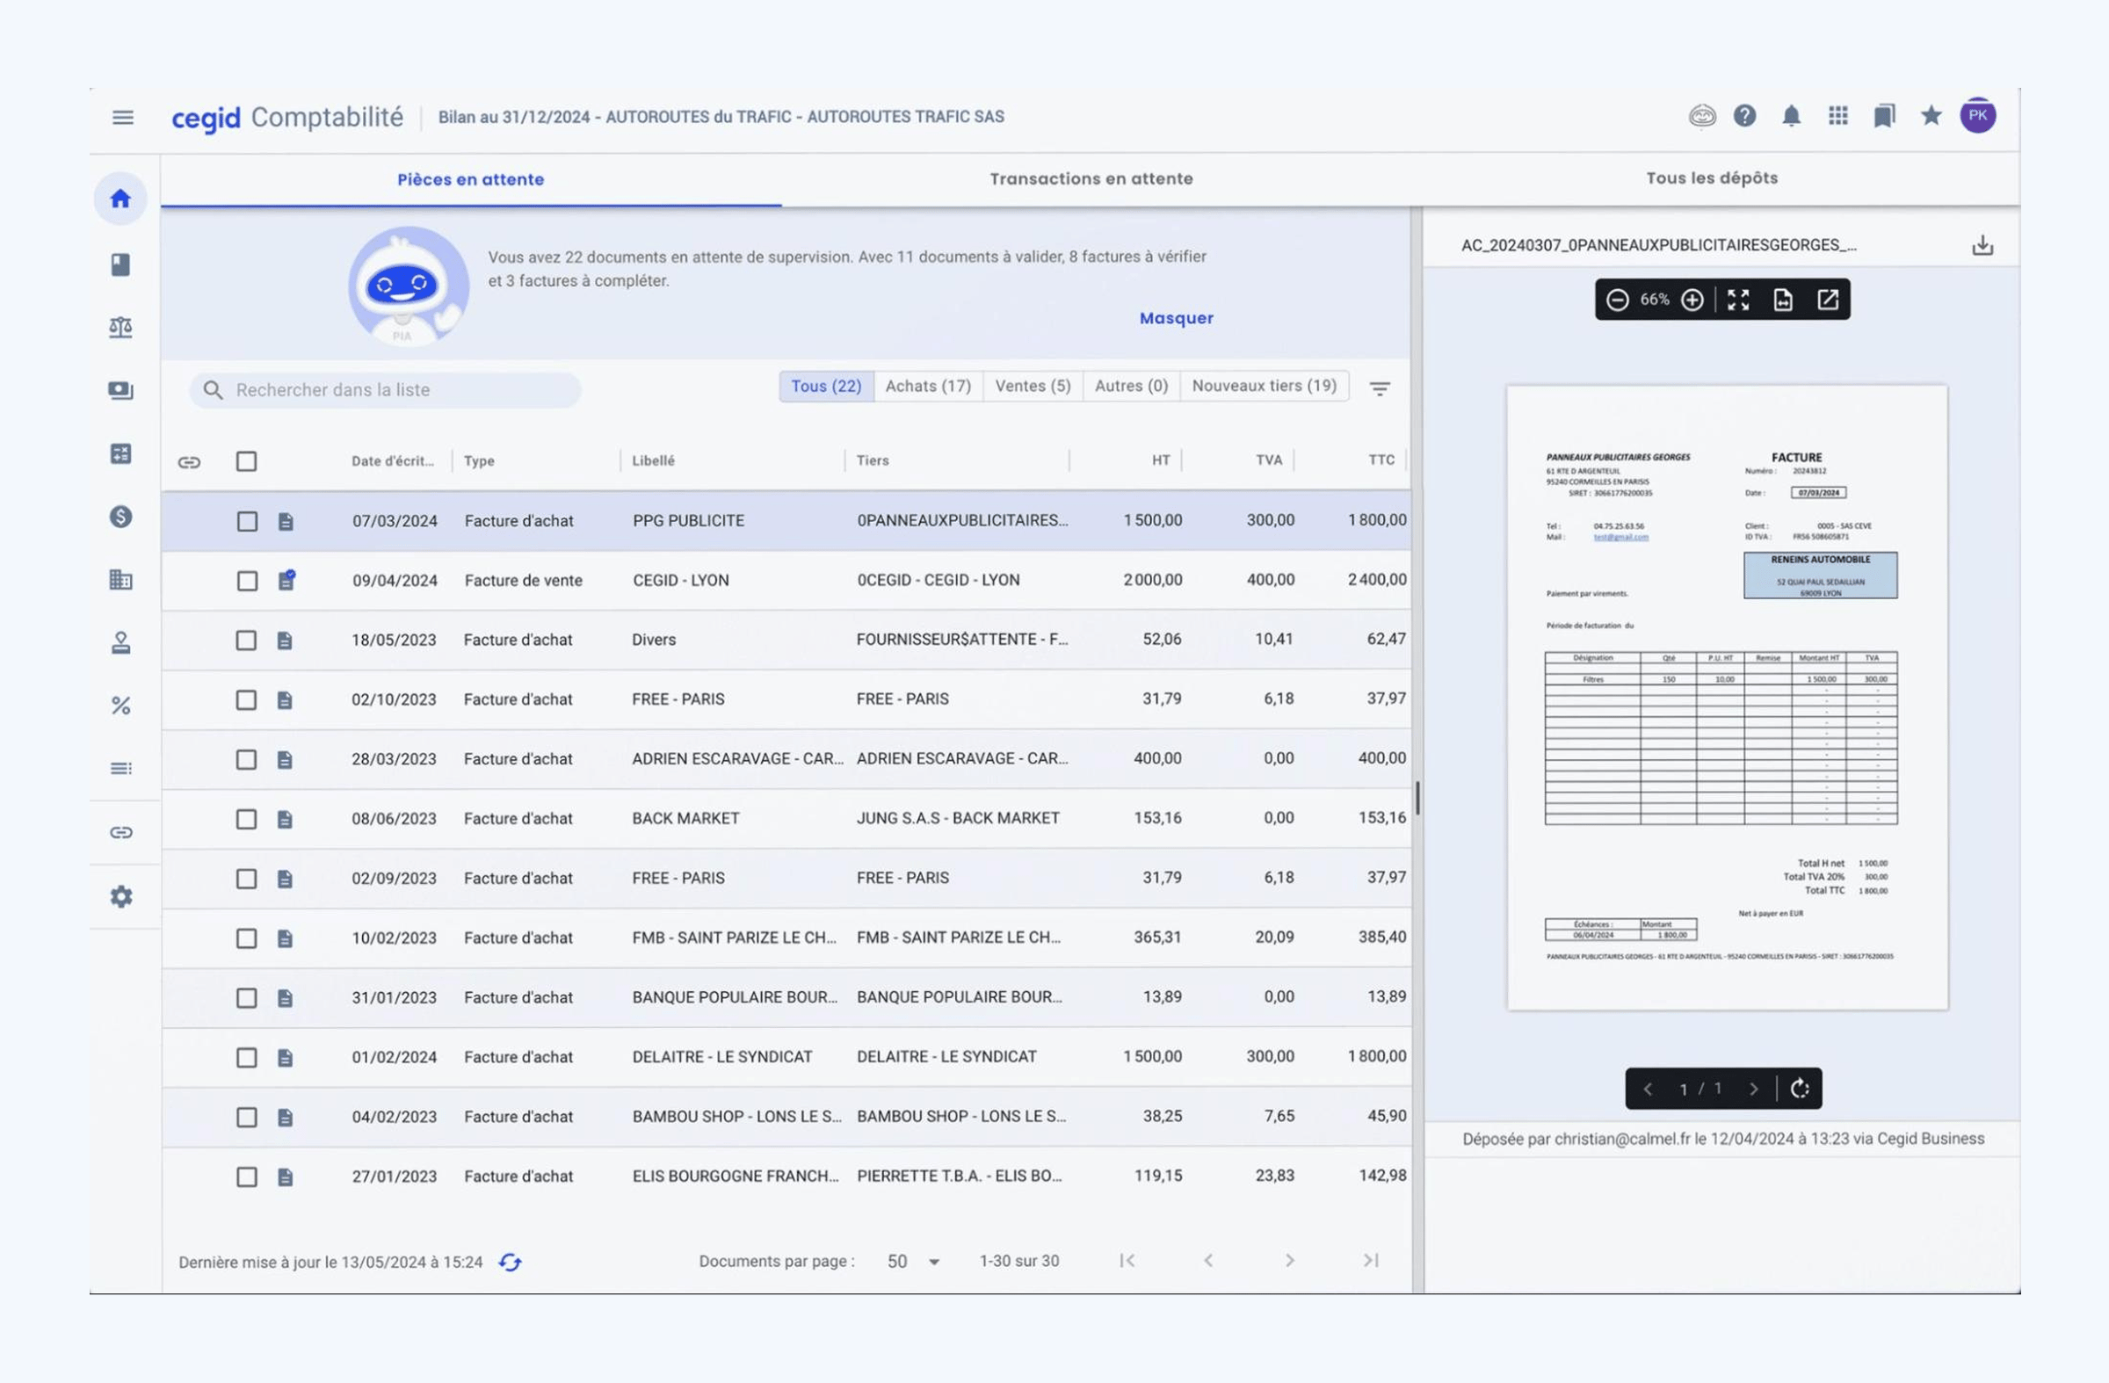2109x1383 pixels.
Task: Open the list filter options icon
Action: 1380,388
